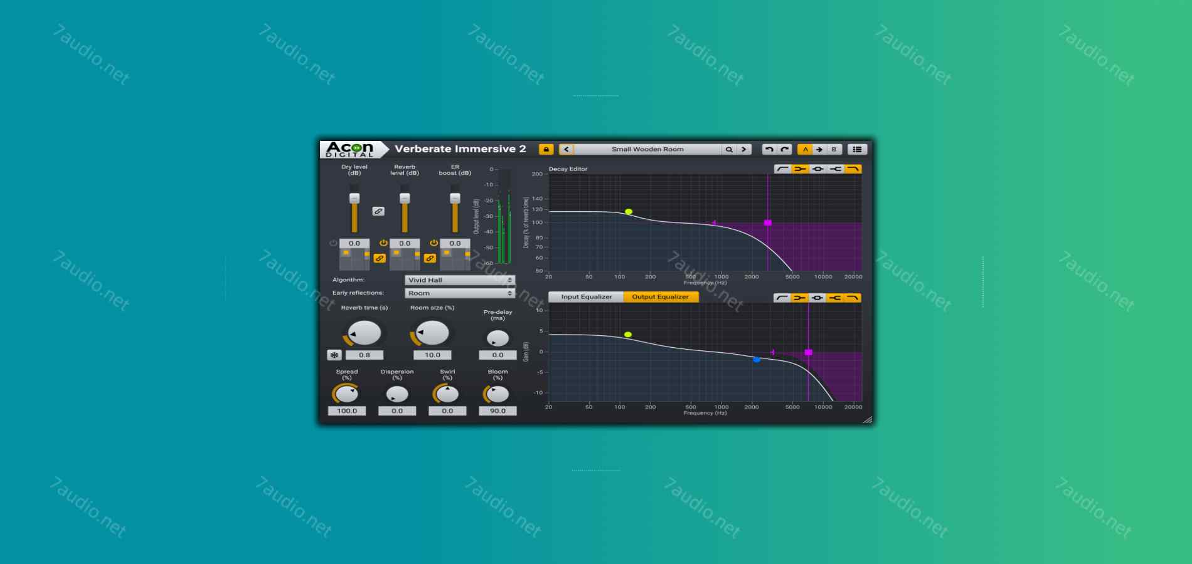Toggle orange link left of ER boost pad
The width and height of the screenshot is (1192, 564).
430,258
